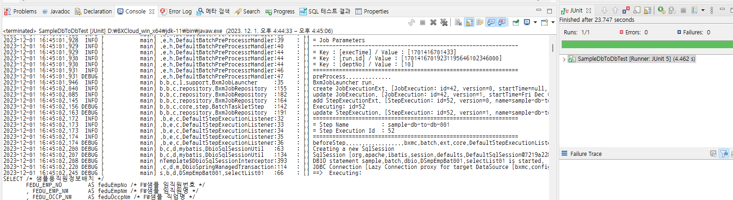This screenshot has width=733, height=200.
Task: Toggle Scroll Lock in Console toolbar
Action: (469, 22)
